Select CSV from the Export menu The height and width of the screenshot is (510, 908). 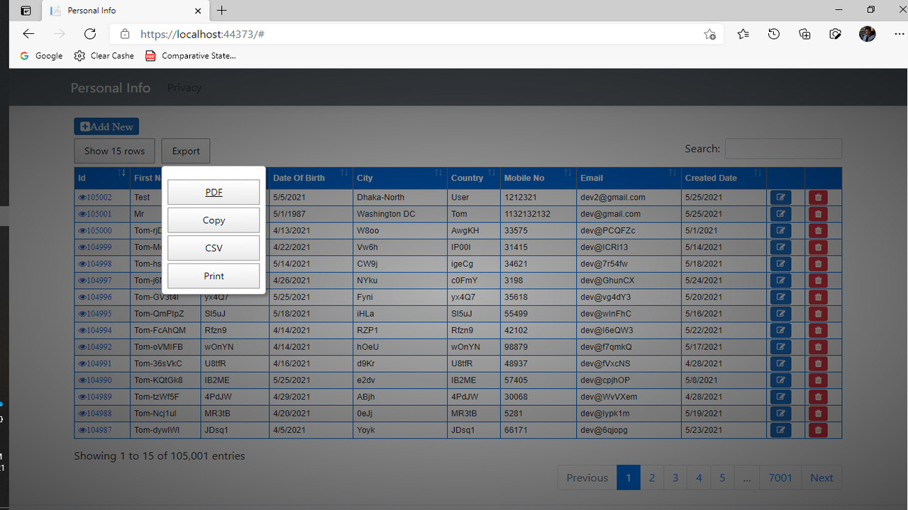(x=213, y=248)
